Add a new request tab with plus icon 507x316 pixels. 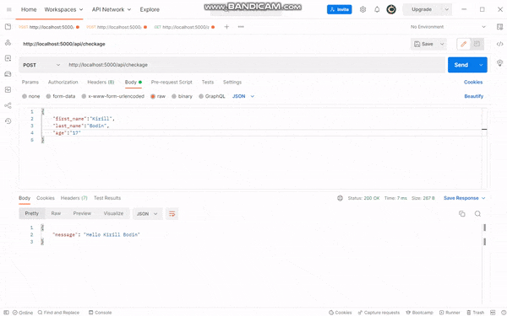click(226, 27)
